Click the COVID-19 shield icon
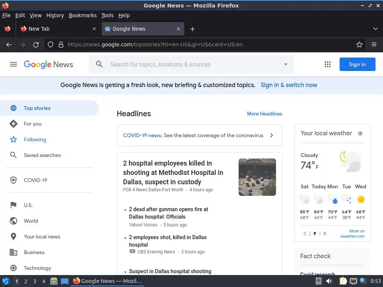383x287 pixels. 13,180
